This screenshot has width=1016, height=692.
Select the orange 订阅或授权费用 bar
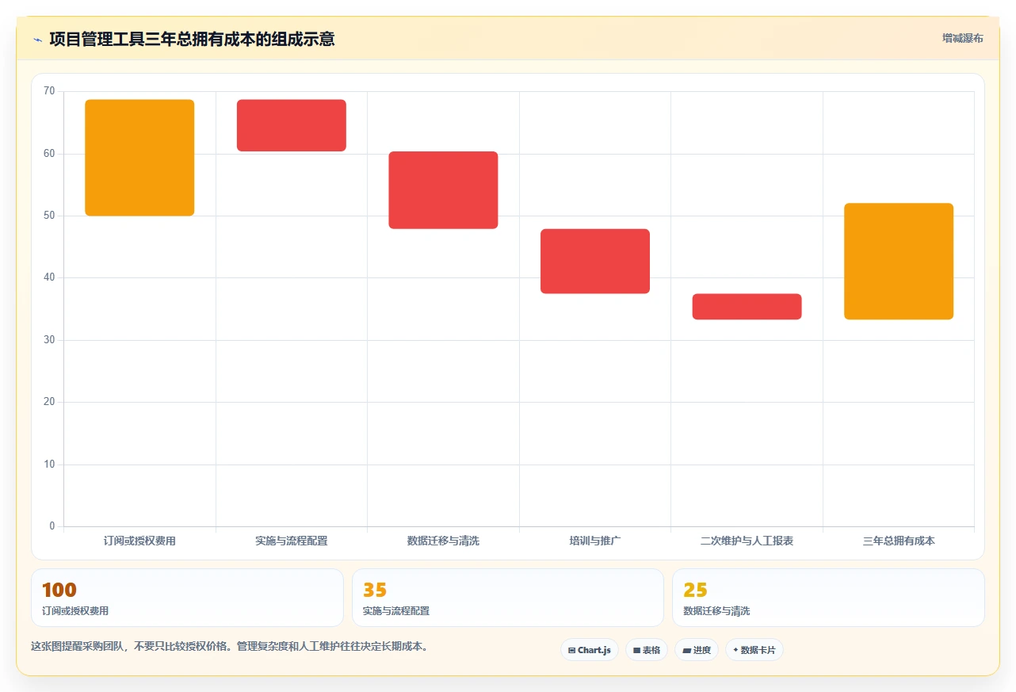point(139,158)
